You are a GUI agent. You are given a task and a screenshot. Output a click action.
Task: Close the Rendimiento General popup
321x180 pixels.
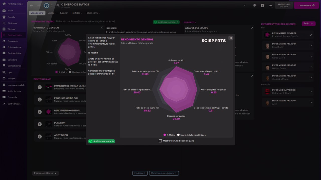coord(231,38)
